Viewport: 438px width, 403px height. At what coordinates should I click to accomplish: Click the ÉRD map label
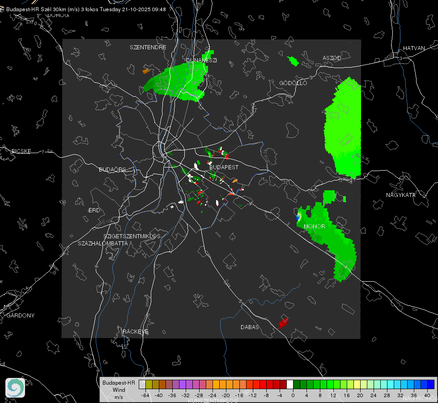pyautogui.click(x=94, y=210)
